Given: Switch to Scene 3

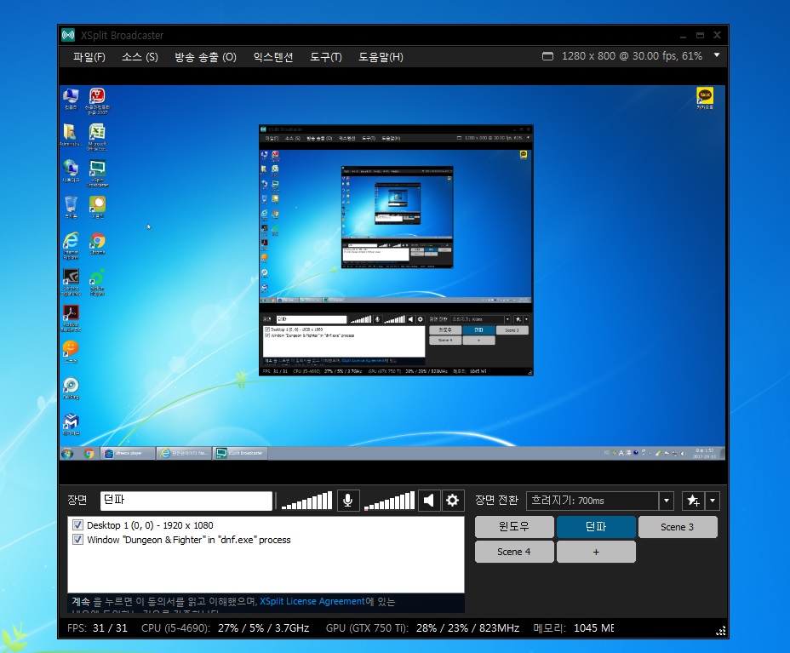Looking at the screenshot, I should pyautogui.click(x=678, y=527).
